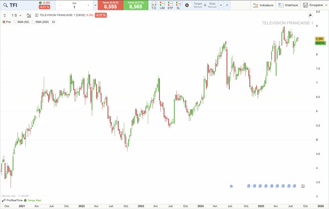
Task: Increase quantity with the plus stepper
Action: pyautogui.click(x=88, y=5)
